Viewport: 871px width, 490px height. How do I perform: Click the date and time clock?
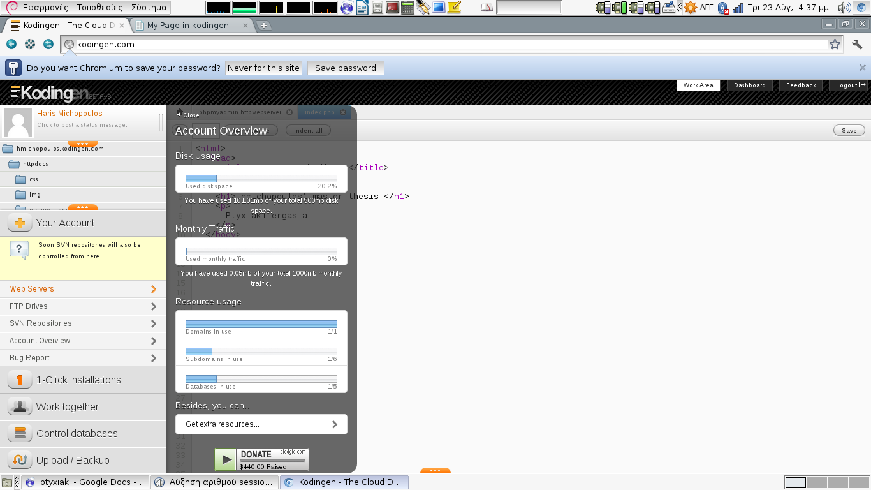[789, 8]
